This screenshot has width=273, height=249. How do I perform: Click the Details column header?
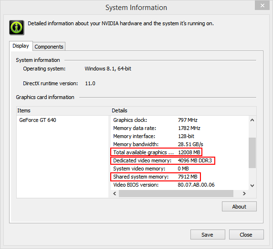click(183, 110)
